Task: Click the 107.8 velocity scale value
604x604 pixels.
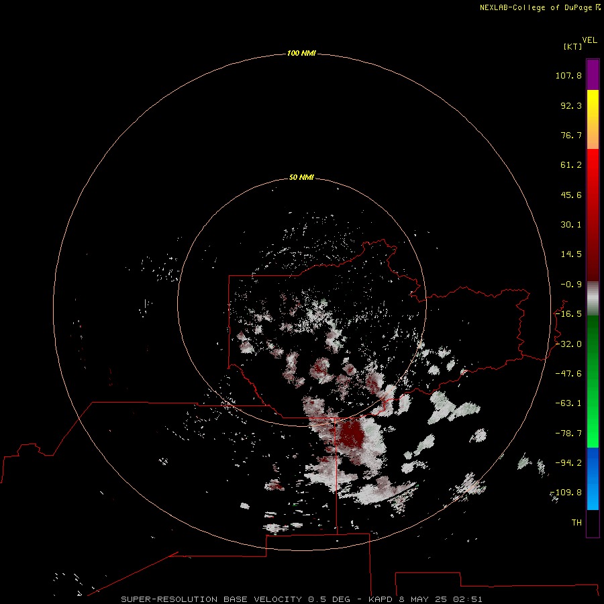Action: (x=568, y=75)
